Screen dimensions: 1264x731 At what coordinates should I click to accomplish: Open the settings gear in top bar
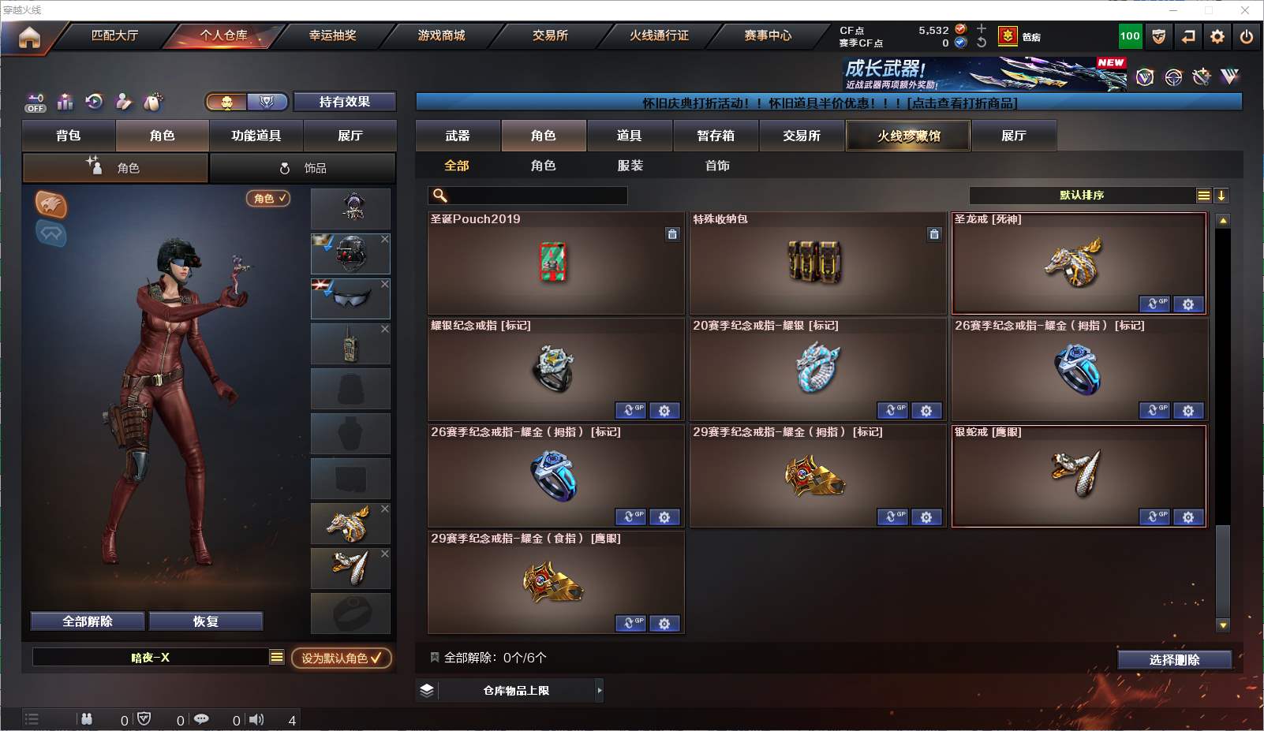click(1217, 36)
